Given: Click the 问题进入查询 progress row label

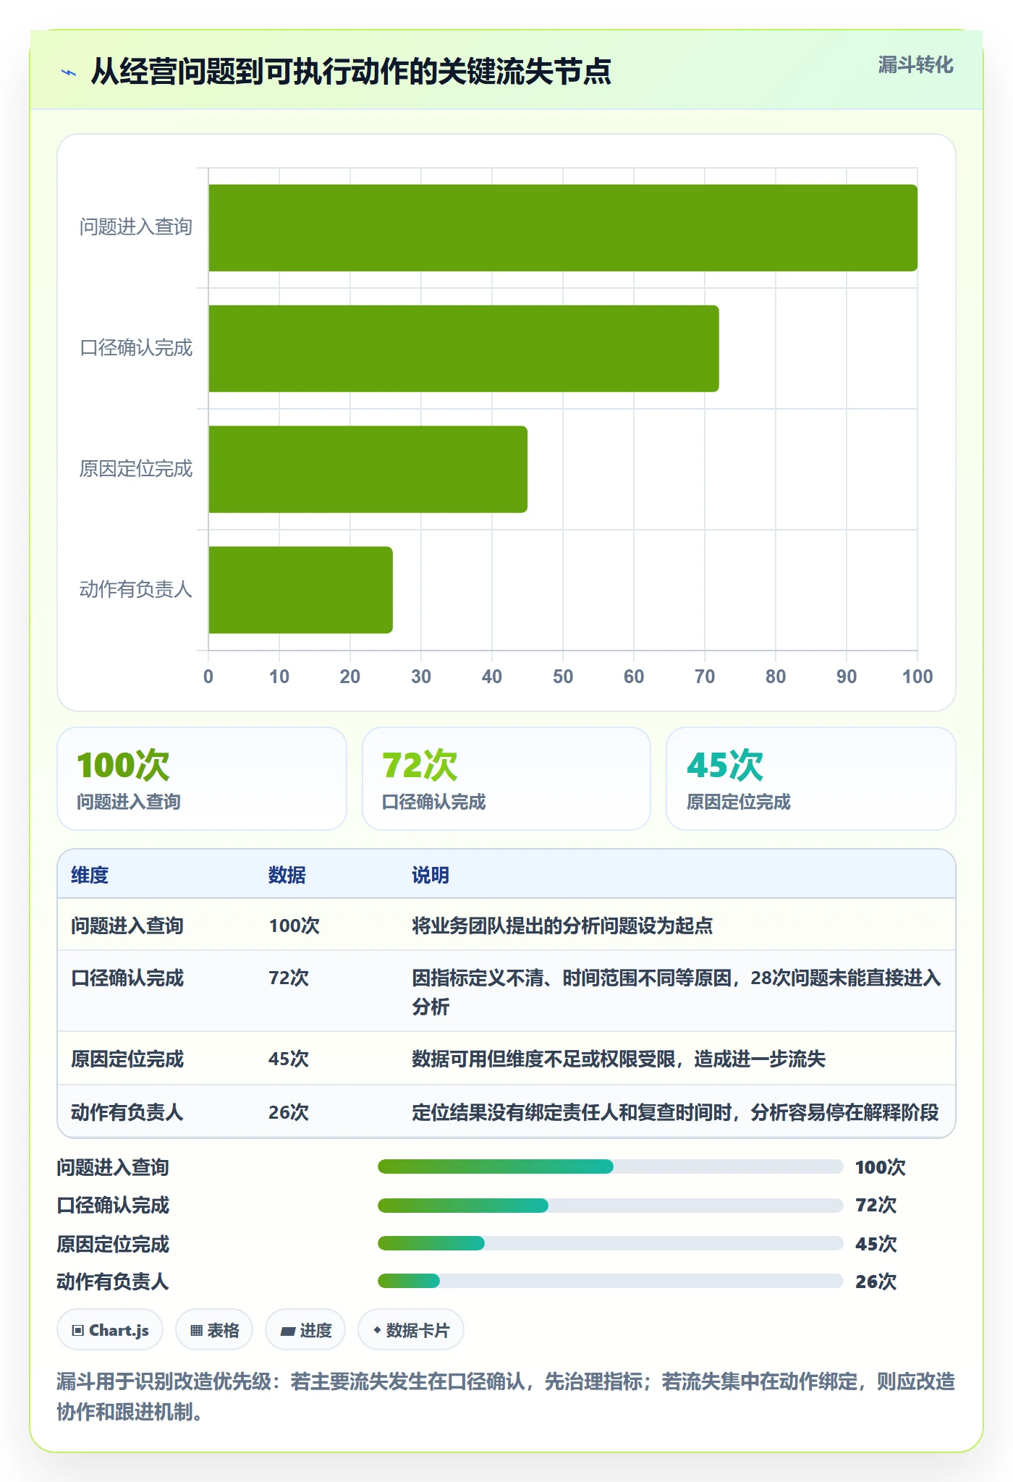Looking at the screenshot, I should 114,1166.
